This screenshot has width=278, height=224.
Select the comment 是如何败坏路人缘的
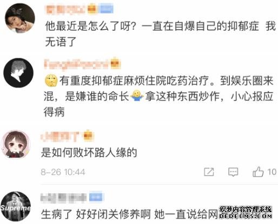point(89,153)
